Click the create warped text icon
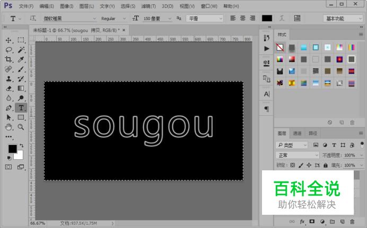The height and width of the screenshot is (228, 367). pyautogui.click(x=282, y=18)
